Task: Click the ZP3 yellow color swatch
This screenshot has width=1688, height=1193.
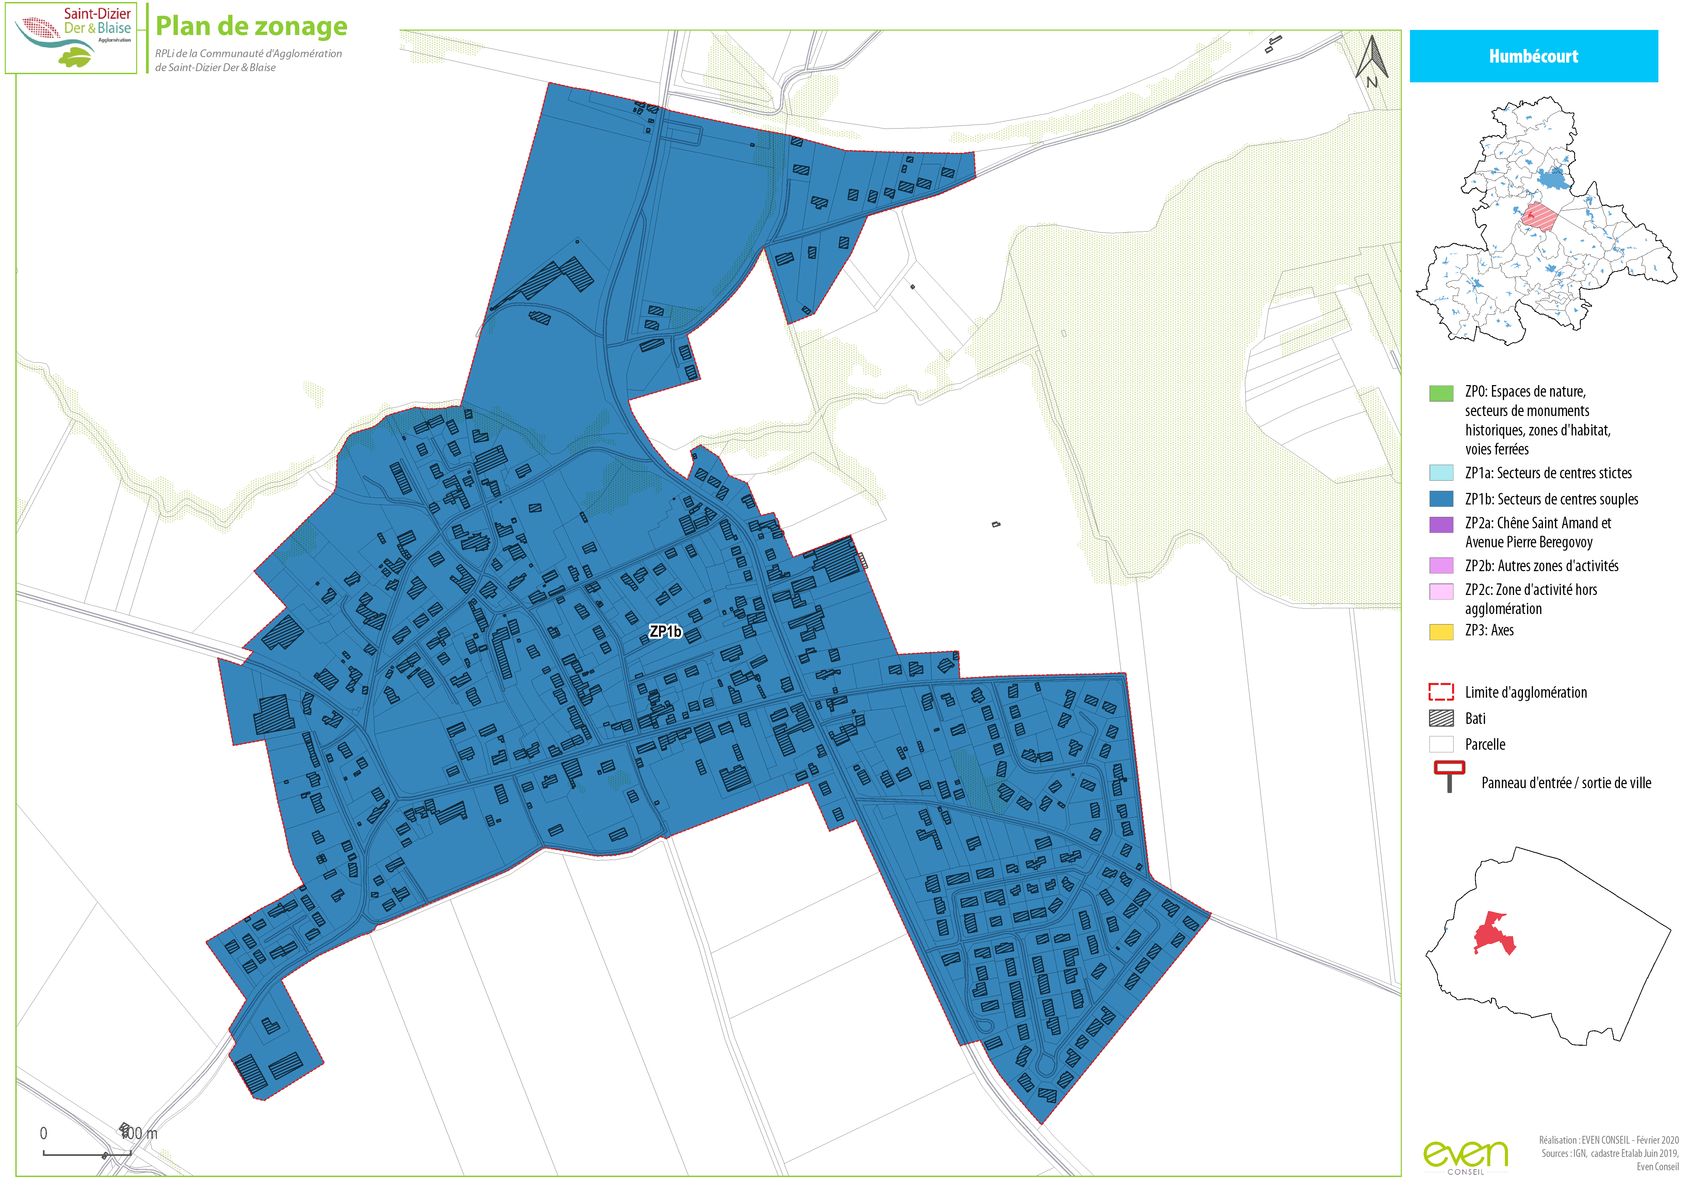Action: point(1441,631)
